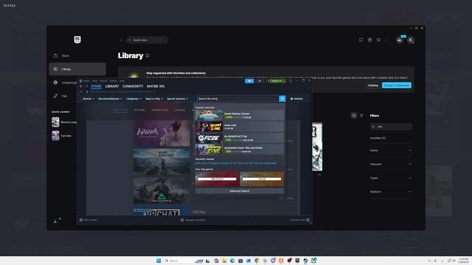Click Epic Search store input field
Screen dimensions: 472x265
(x=147, y=40)
